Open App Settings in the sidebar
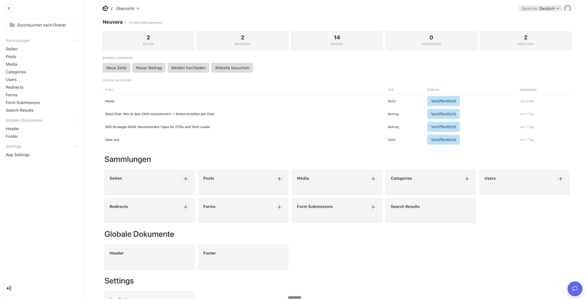The height and width of the screenshot is (299, 586). coord(18,155)
